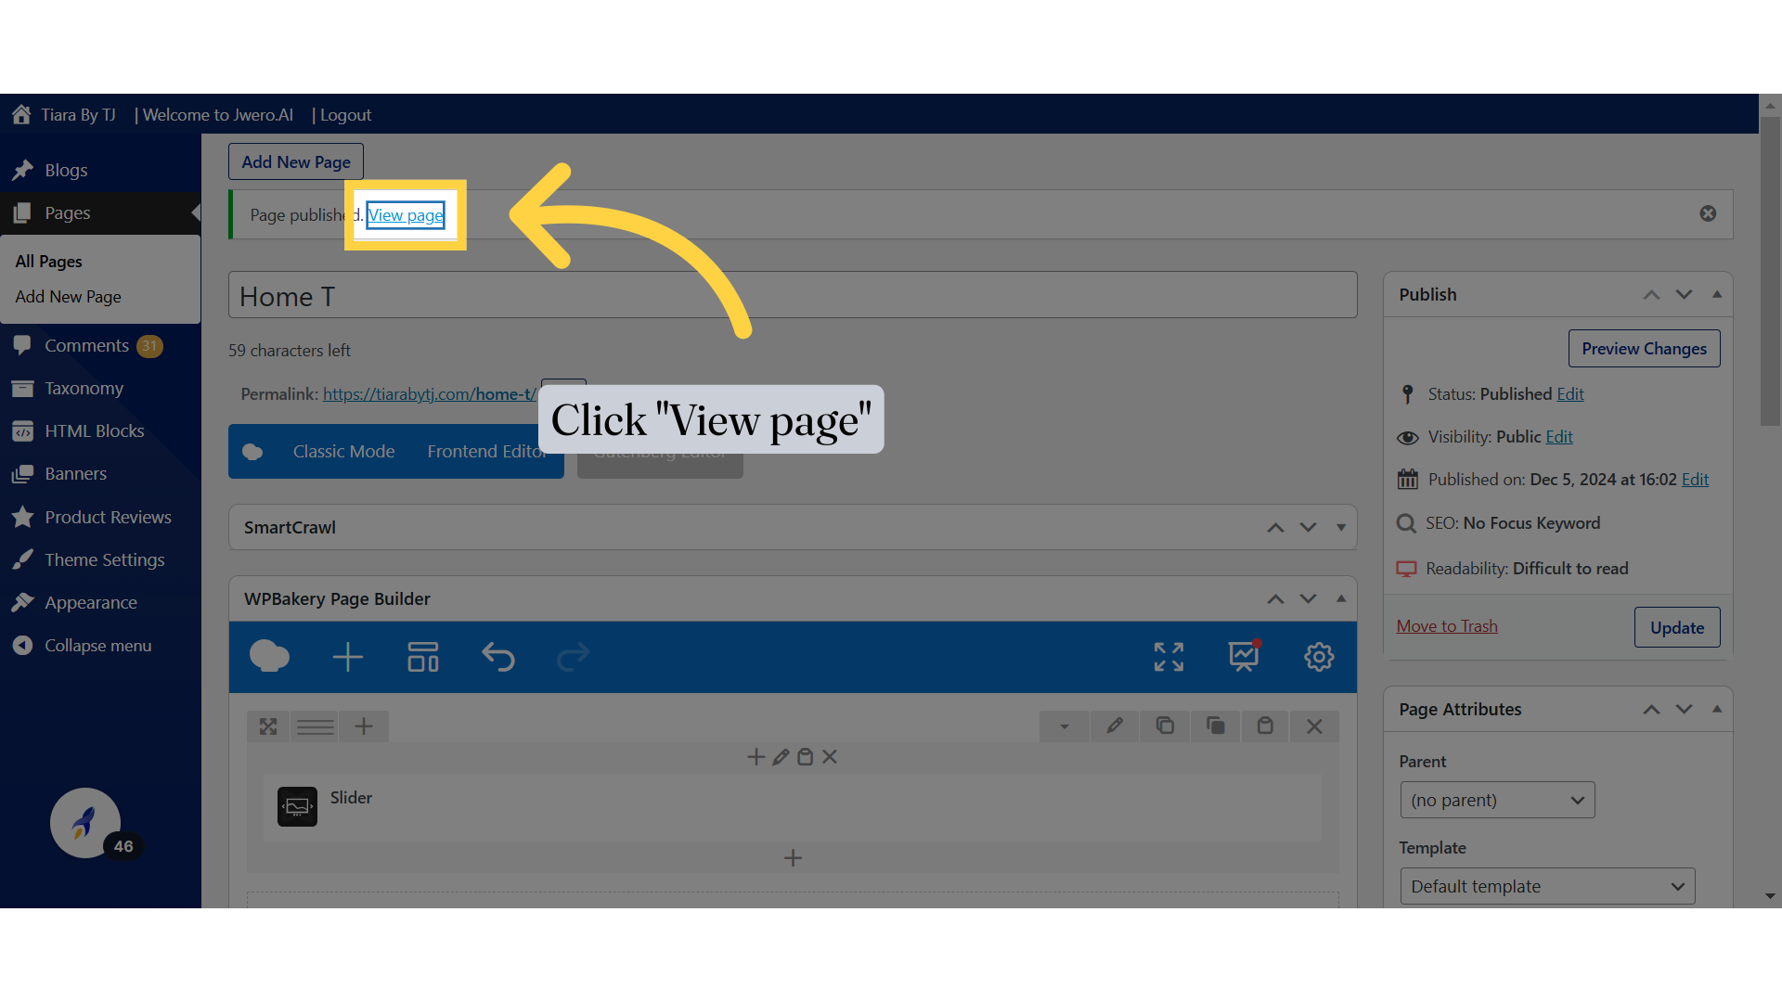The image size is (1782, 1002).
Task: Collapse the WPBakery Page Builder panel
Action: coord(1341,598)
